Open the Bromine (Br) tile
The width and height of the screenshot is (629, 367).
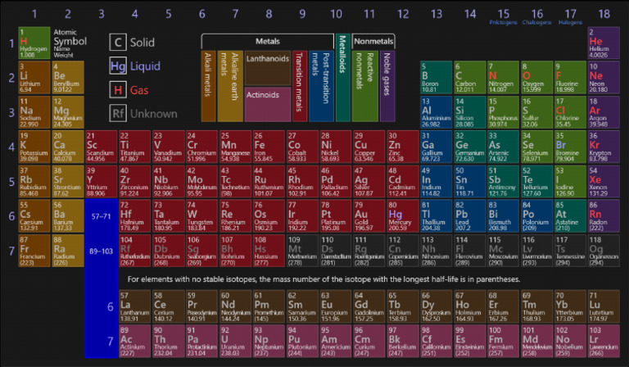coord(570,147)
